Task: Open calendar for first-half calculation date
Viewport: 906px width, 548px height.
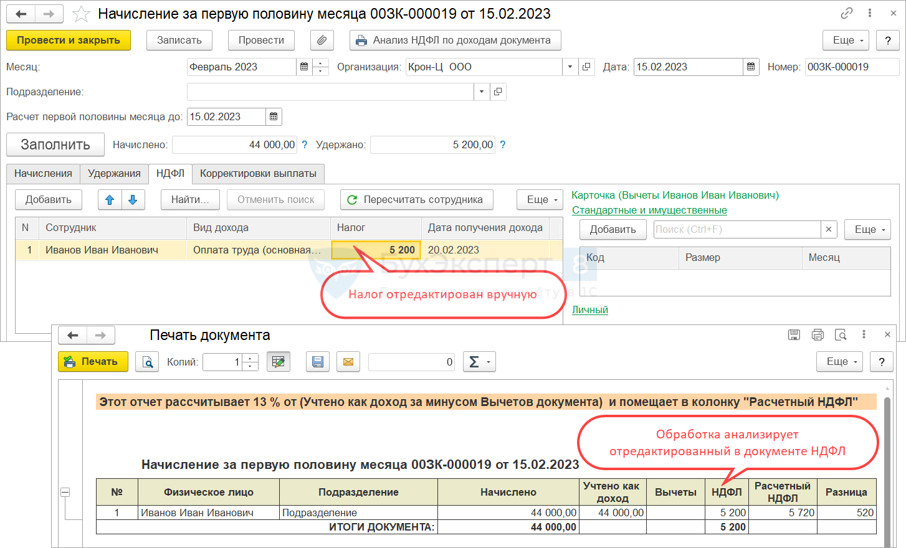Action: click(x=274, y=116)
